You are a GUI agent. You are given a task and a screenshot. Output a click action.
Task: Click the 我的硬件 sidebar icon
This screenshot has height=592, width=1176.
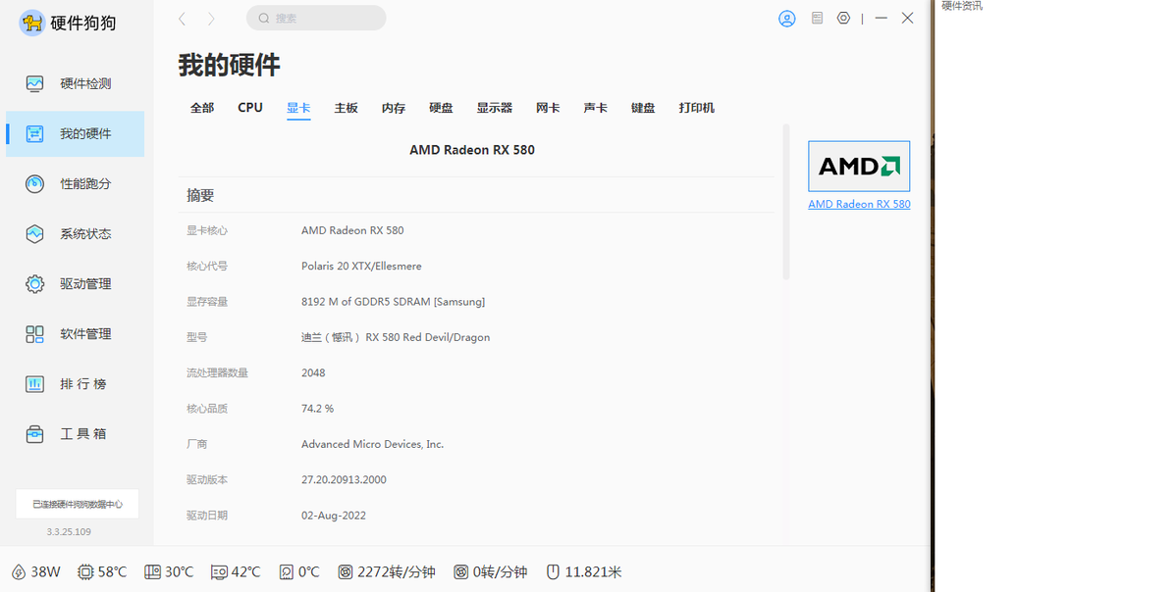point(34,134)
